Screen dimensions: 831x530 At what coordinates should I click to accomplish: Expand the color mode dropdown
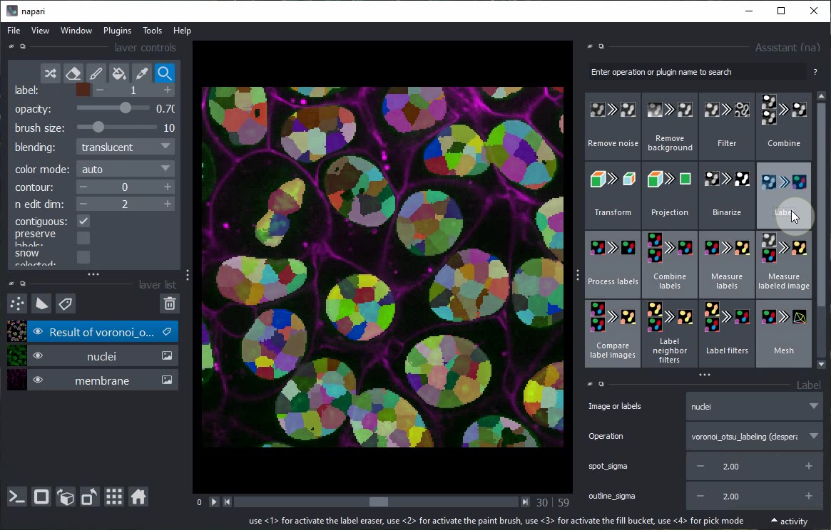[x=125, y=169]
